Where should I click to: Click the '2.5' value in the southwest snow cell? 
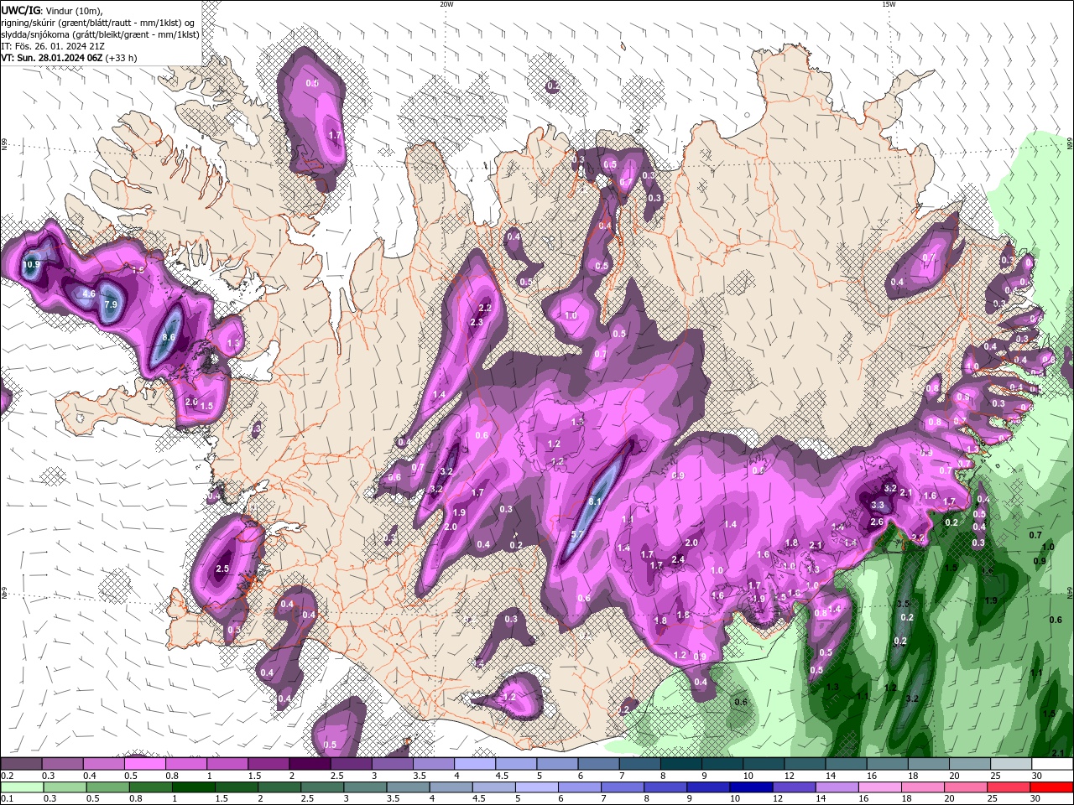(x=222, y=569)
